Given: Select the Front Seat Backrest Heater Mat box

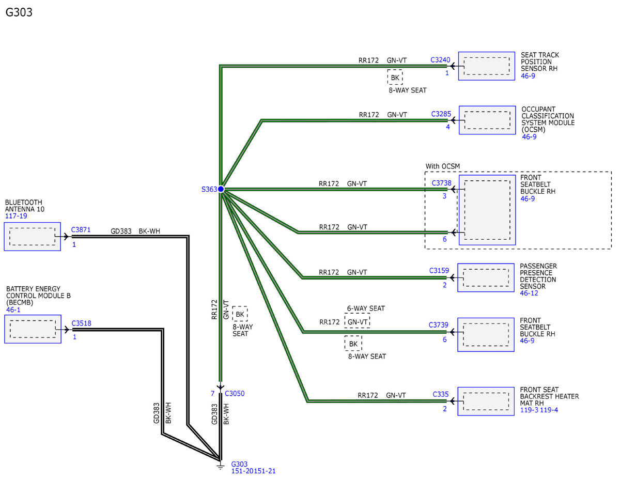Looking at the screenshot, I should 486,401.
